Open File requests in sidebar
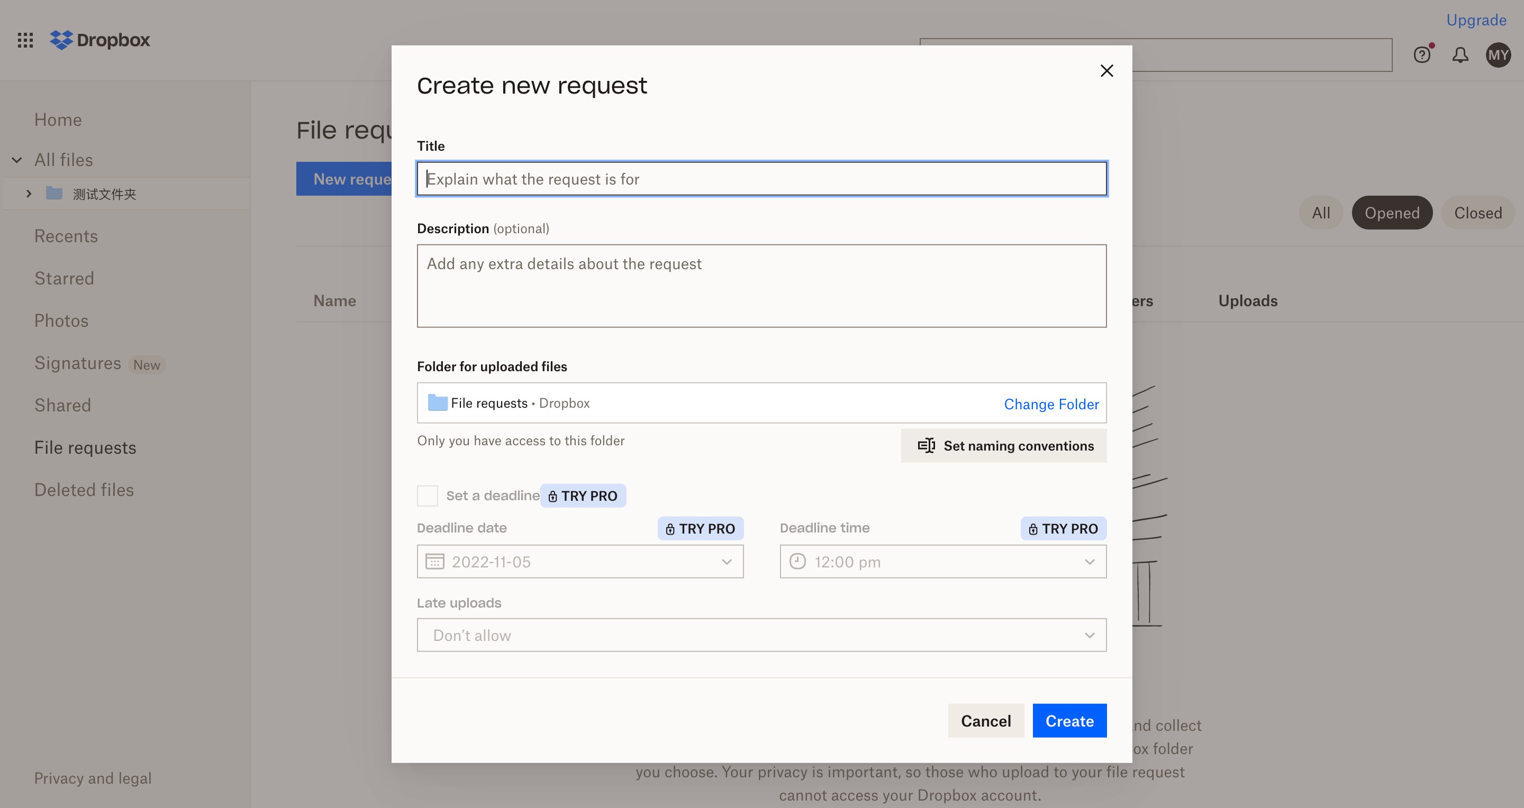1524x808 pixels. tap(85, 448)
